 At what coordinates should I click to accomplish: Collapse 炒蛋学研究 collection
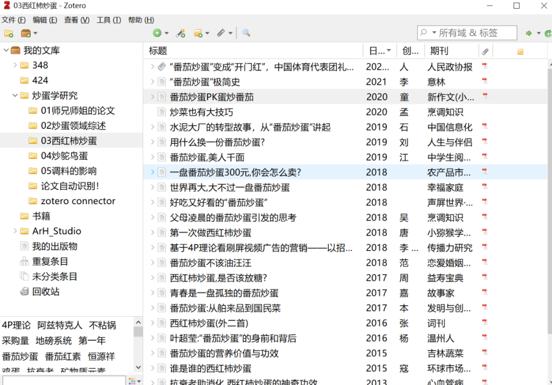pos(15,95)
